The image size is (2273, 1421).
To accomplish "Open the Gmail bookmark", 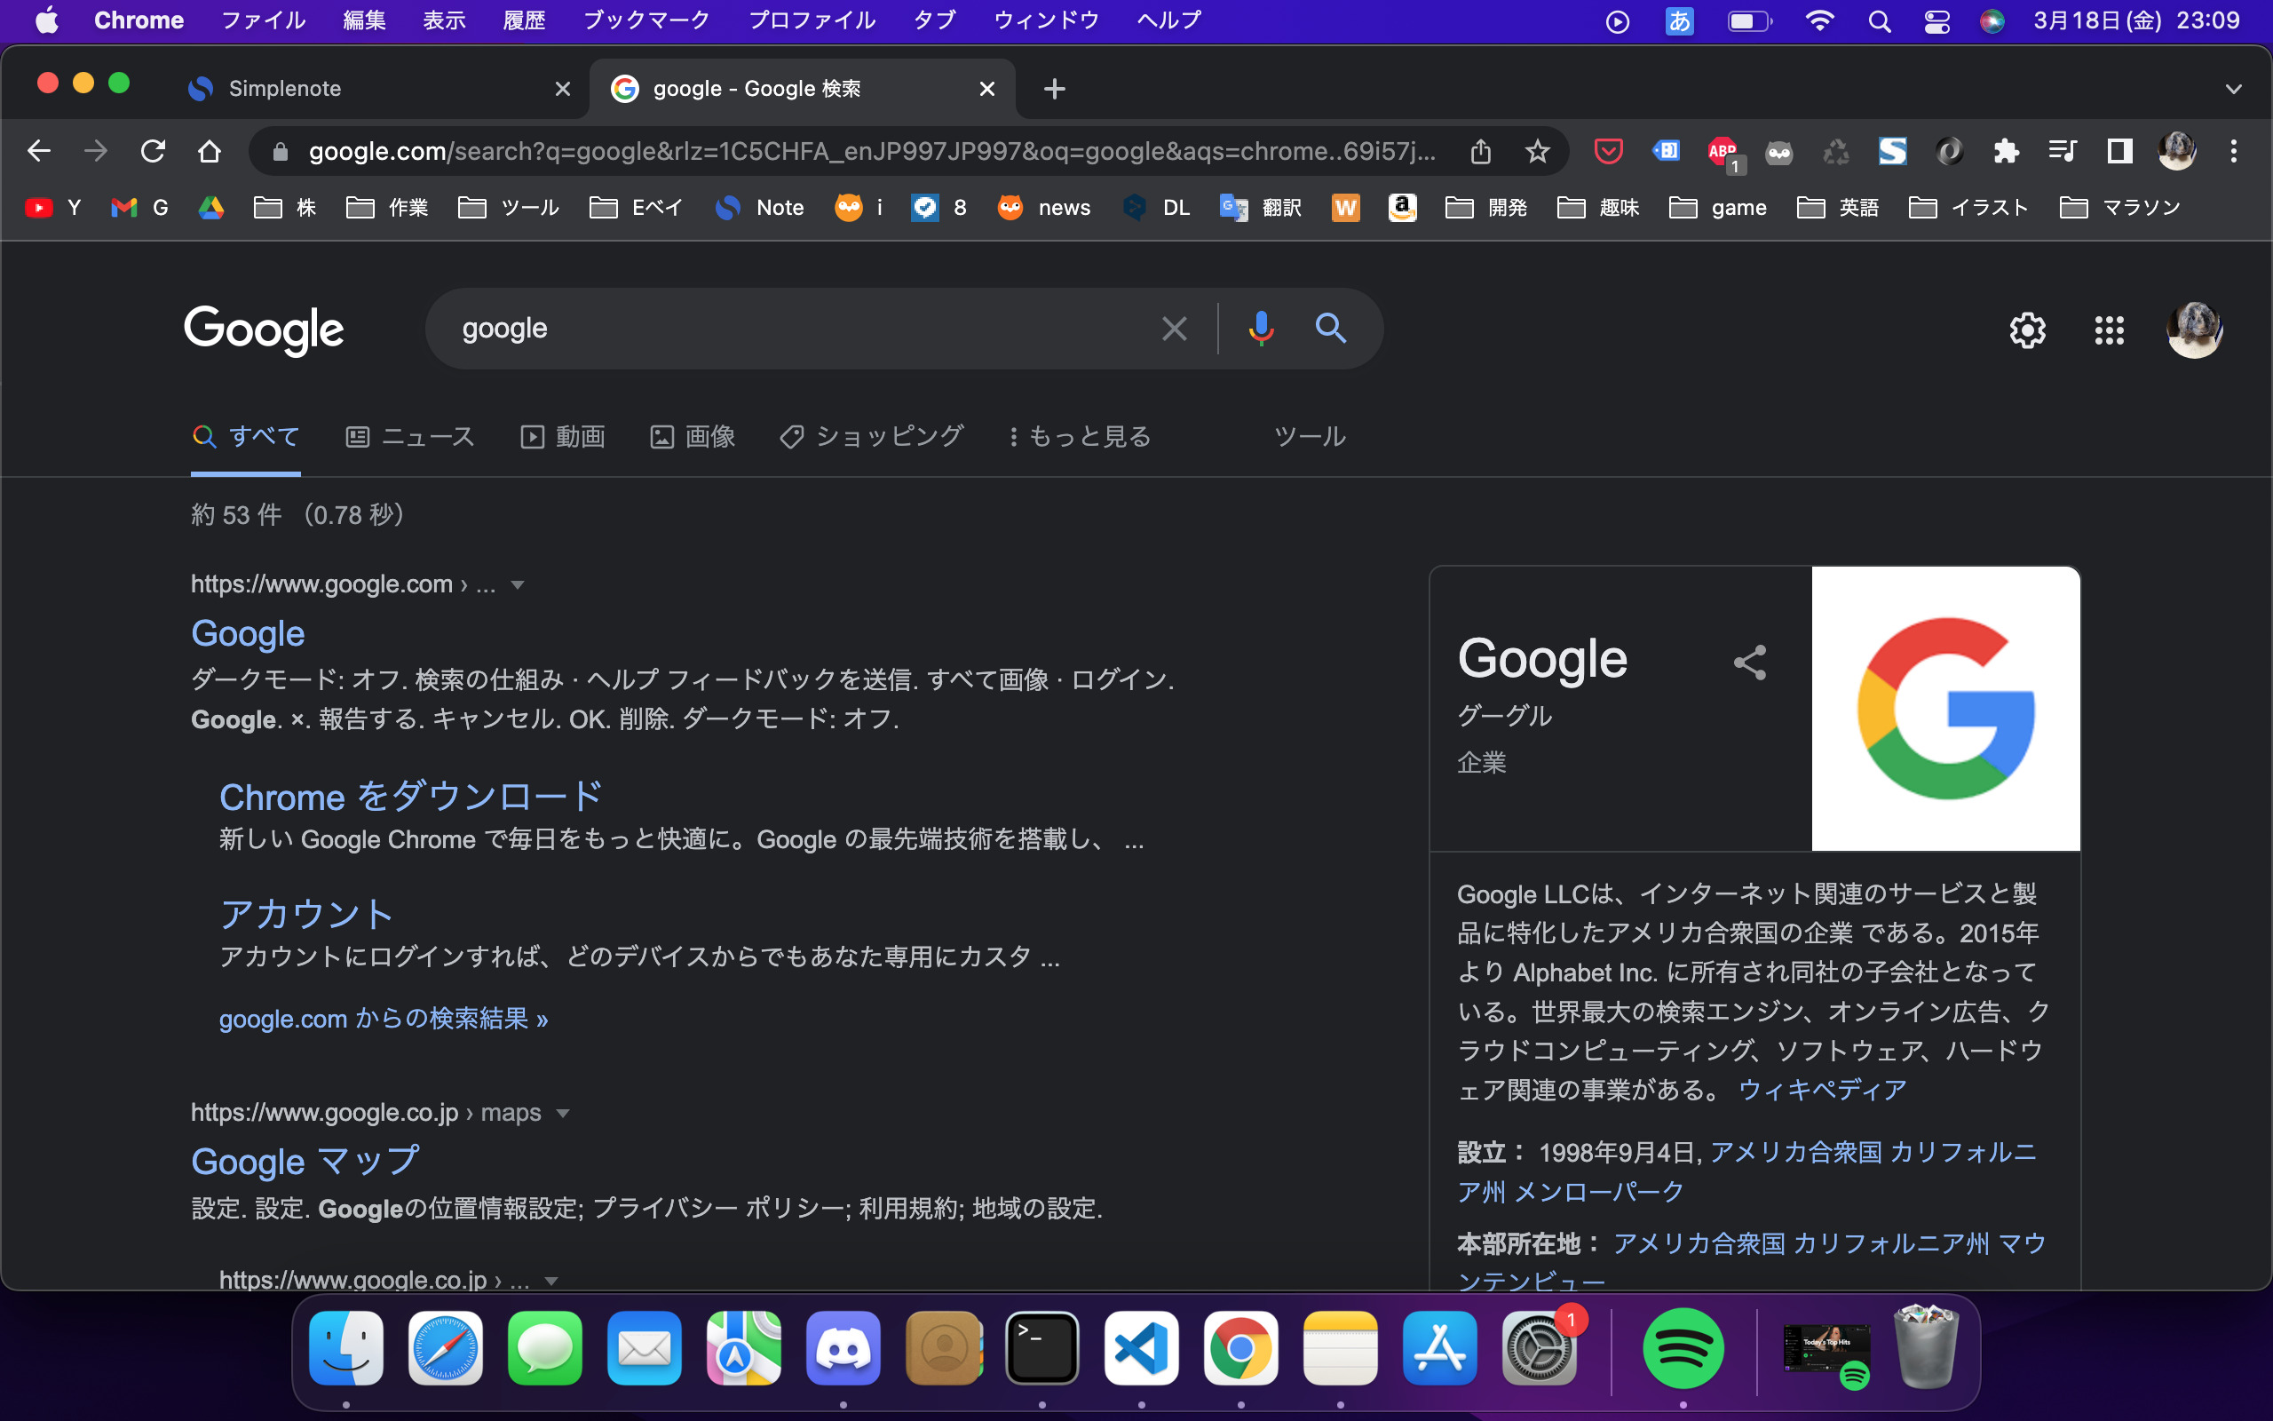I will 139,208.
